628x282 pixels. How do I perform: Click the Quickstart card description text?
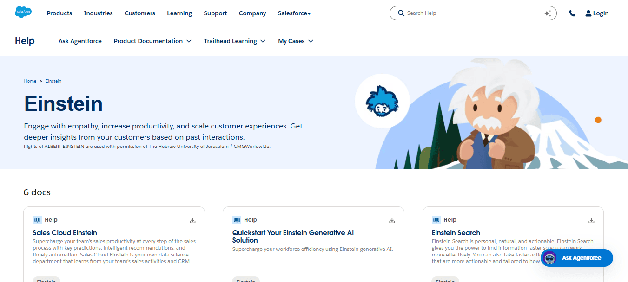tap(313, 249)
